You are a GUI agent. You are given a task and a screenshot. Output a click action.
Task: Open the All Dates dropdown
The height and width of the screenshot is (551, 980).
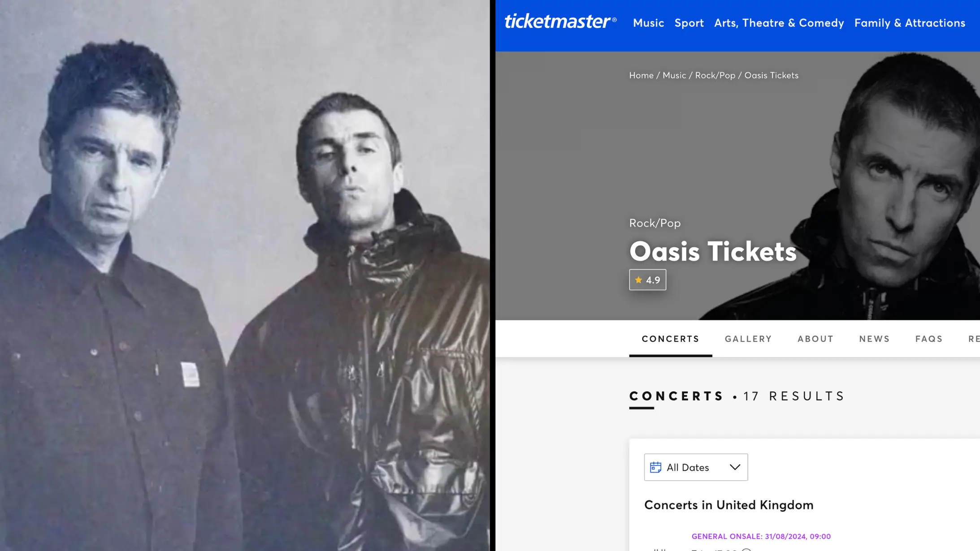coord(695,467)
